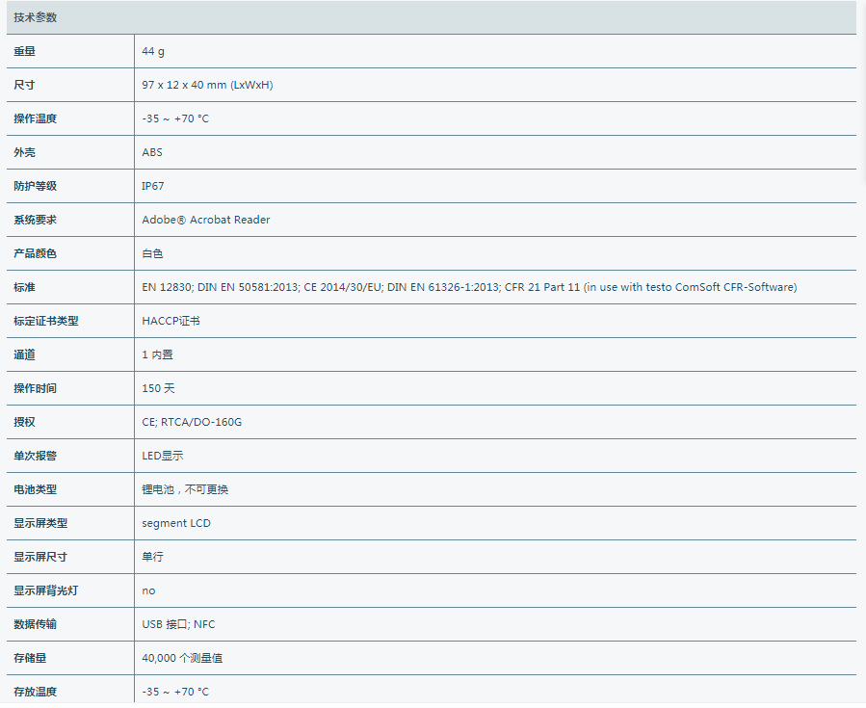Select the segment LCD display type value
The height and width of the screenshot is (708, 866).
coord(176,523)
